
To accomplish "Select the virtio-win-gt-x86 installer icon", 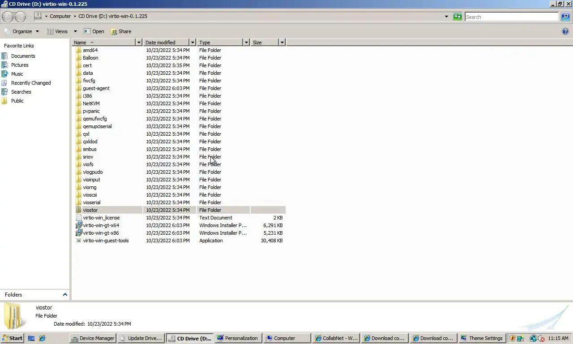I will 78,233.
